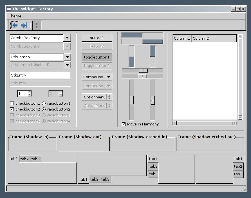This screenshot has width=251, height=198.
Task: Sort by the Column2 header
Action: 214,38
